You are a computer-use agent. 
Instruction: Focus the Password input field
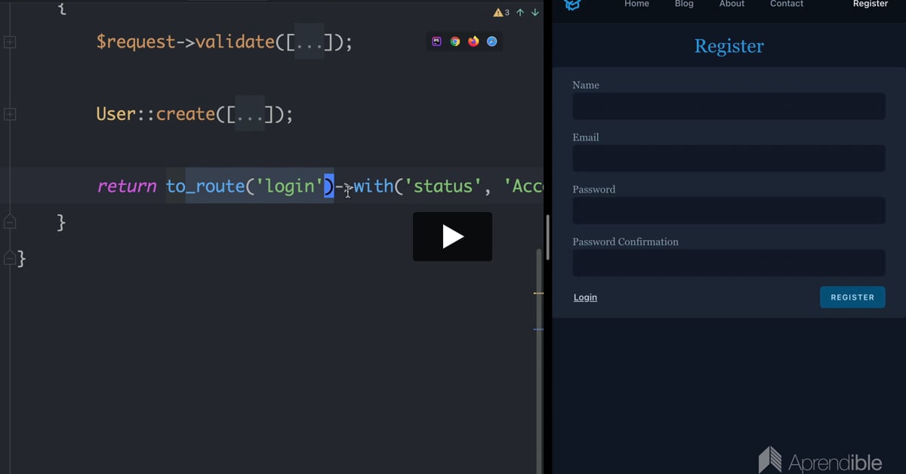[729, 211]
